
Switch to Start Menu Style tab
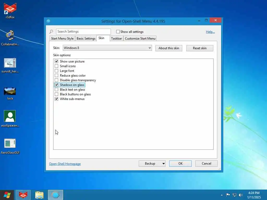coord(62,39)
